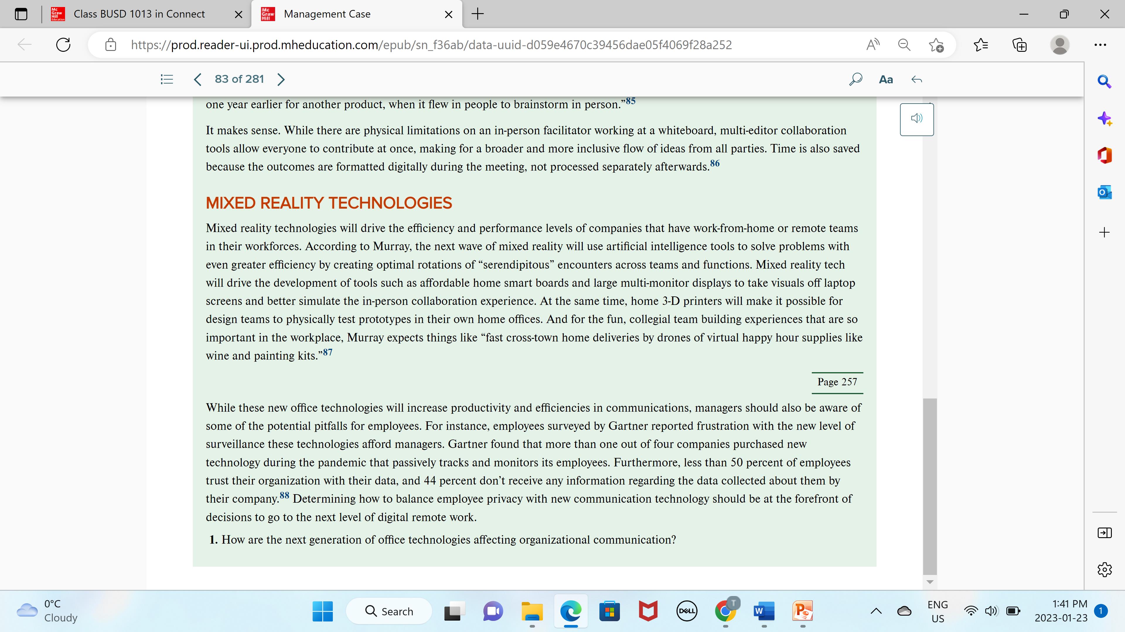
Task: Open the Aa font settings
Action: (x=886, y=79)
